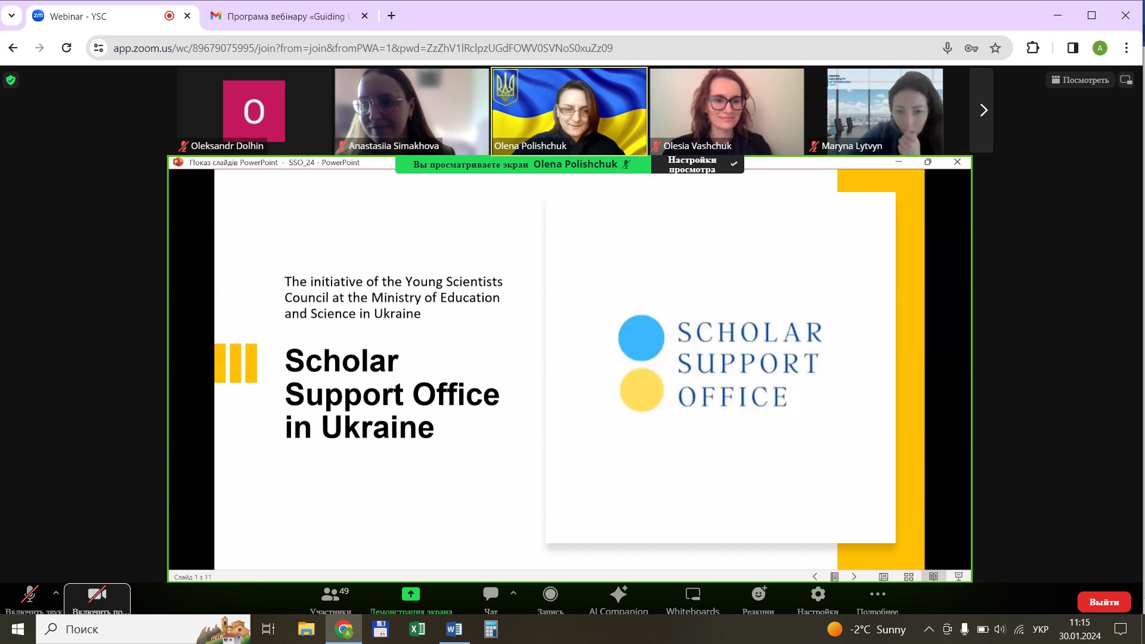Open the Windows notification center
The image size is (1145, 644).
pyautogui.click(x=1121, y=629)
